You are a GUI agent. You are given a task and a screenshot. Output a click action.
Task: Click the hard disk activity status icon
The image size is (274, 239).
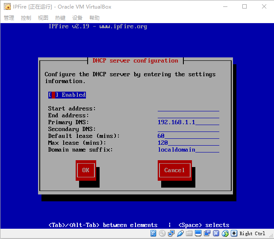153,233
